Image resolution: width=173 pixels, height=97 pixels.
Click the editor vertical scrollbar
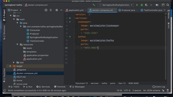pos(165,47)
